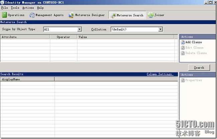Image resolution: width=217 pixels, height=139 pixels.
Task: Click the Operations toolbar icon
Action: coord(4,15)
